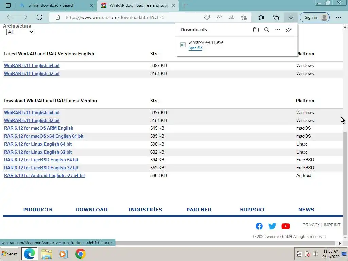Viewport: 348px width, 261px height.
Task: Open the DOWNLOAD menu item
Action: [x=91, y=210]
